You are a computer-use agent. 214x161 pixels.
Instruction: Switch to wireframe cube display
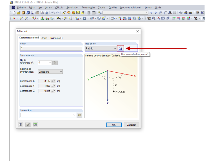tap(163, 18)
